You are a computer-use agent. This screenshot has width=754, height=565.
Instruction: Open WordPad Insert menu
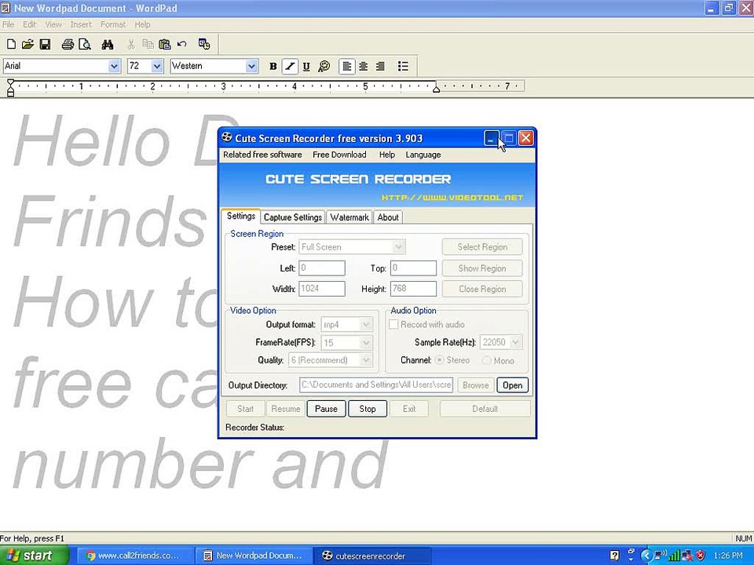coord(81,24)
